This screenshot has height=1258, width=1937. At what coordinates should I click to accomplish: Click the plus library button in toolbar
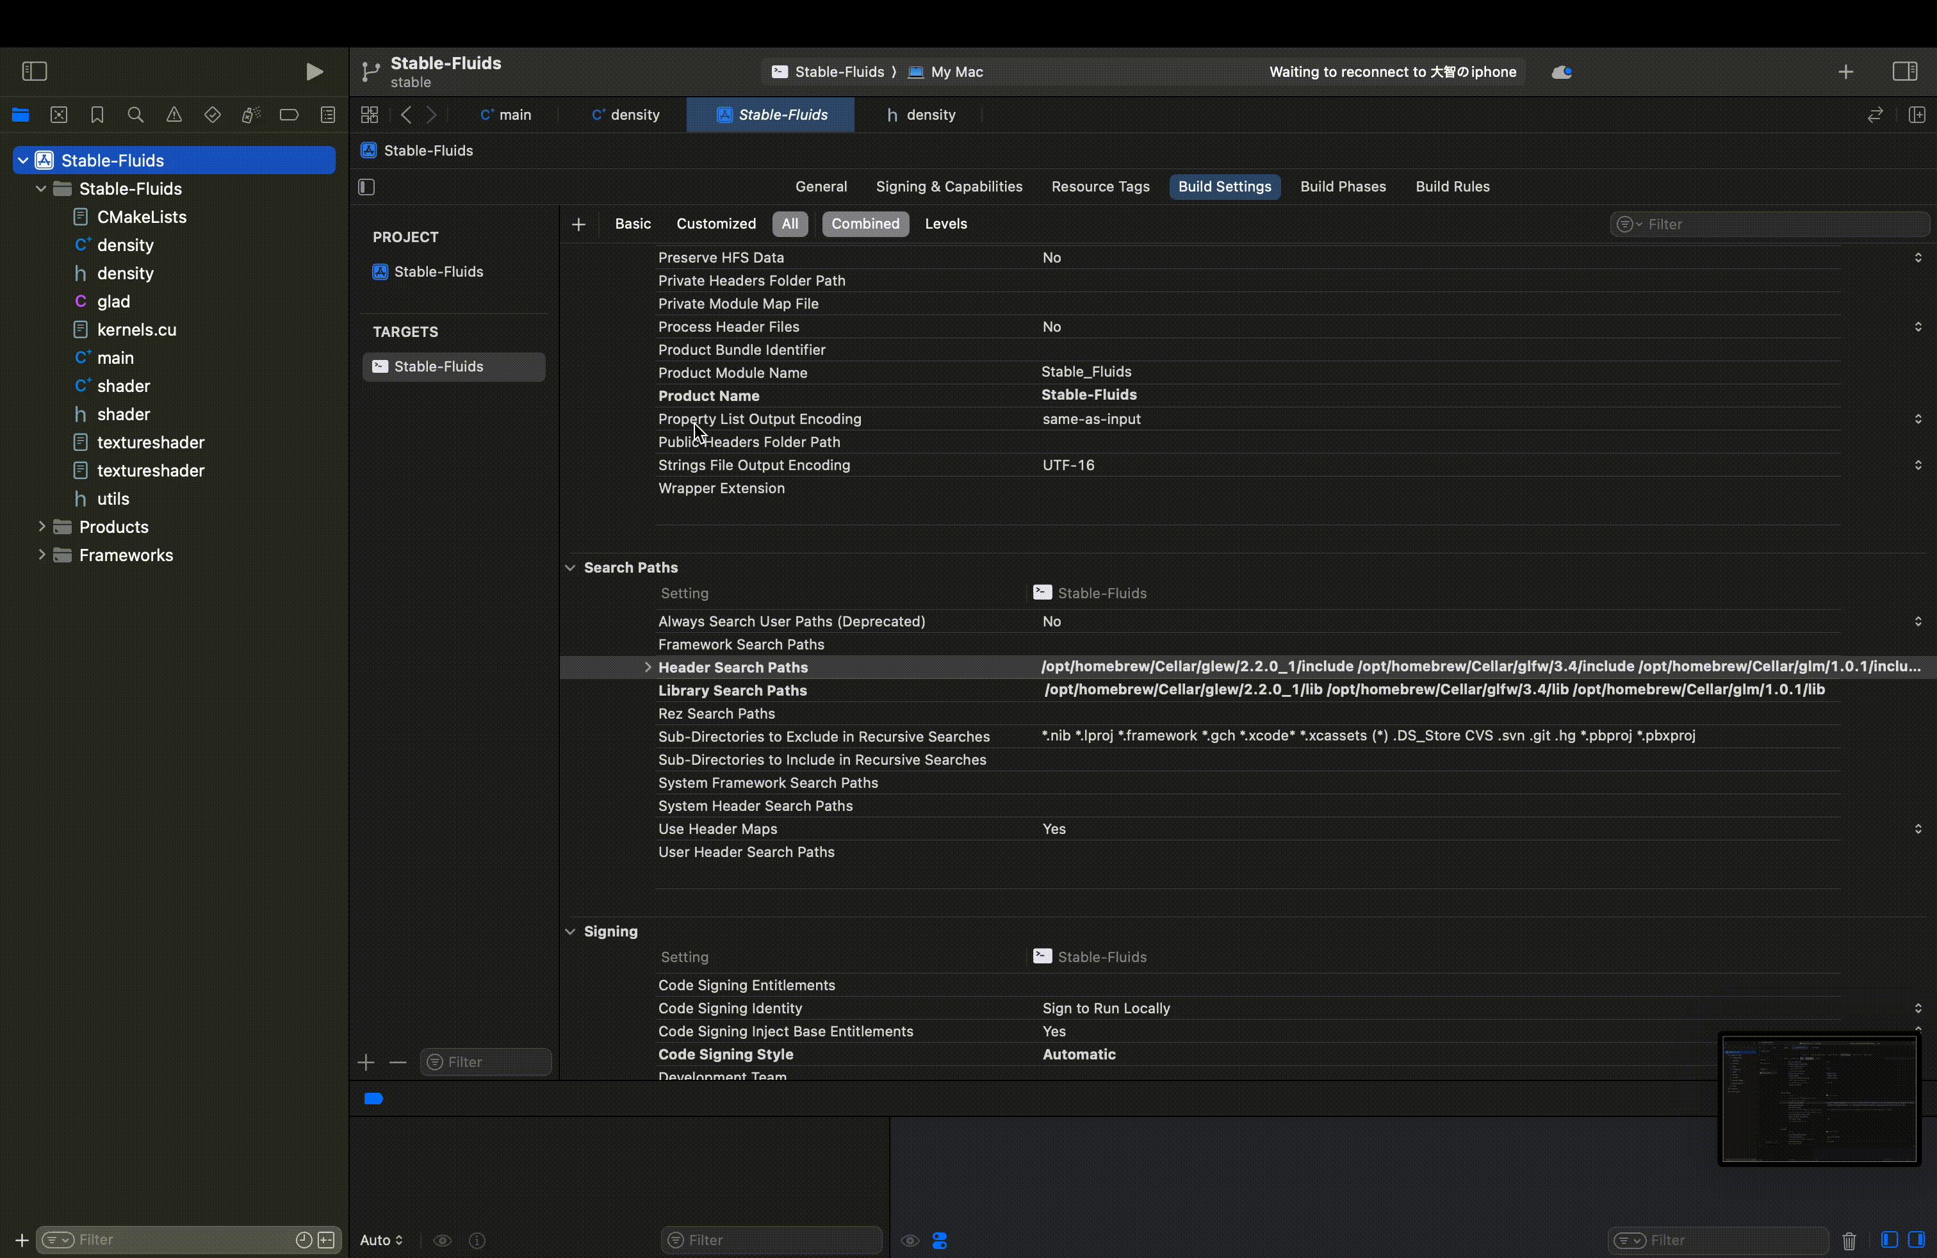pyautogui.click(x=1846, y=72)
